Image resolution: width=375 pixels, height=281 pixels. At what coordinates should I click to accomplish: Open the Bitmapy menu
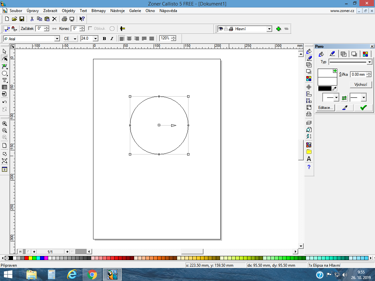click(98, 10)
